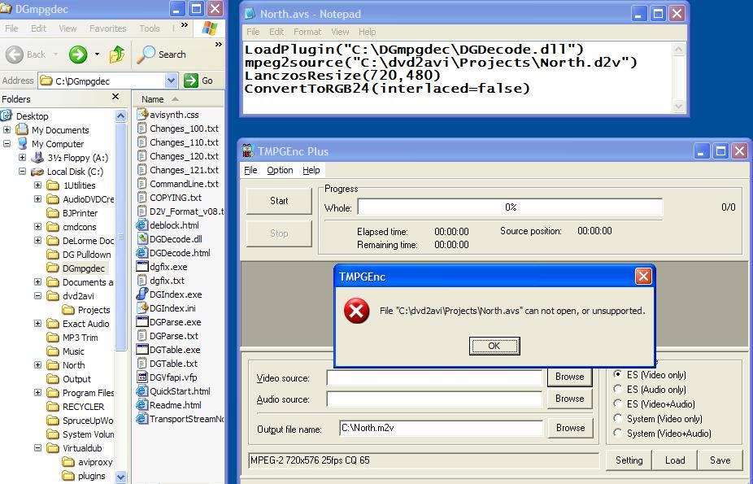Collapse the My Computer tree node
The height and width of the screenshot is (484, 753).
7,143
